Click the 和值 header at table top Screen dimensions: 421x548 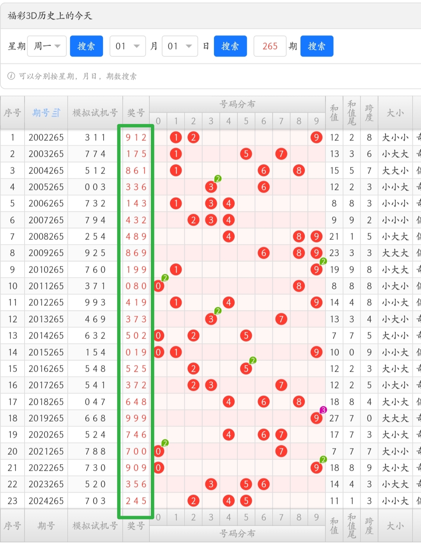coord(334,113)
